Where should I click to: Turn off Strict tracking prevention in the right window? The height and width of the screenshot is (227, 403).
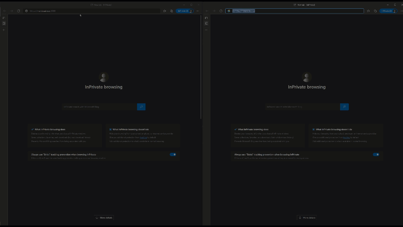[x=376, y=154]
